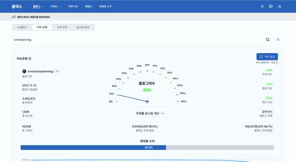Click the 최적4+ gauge label

[x=184, y=101]
